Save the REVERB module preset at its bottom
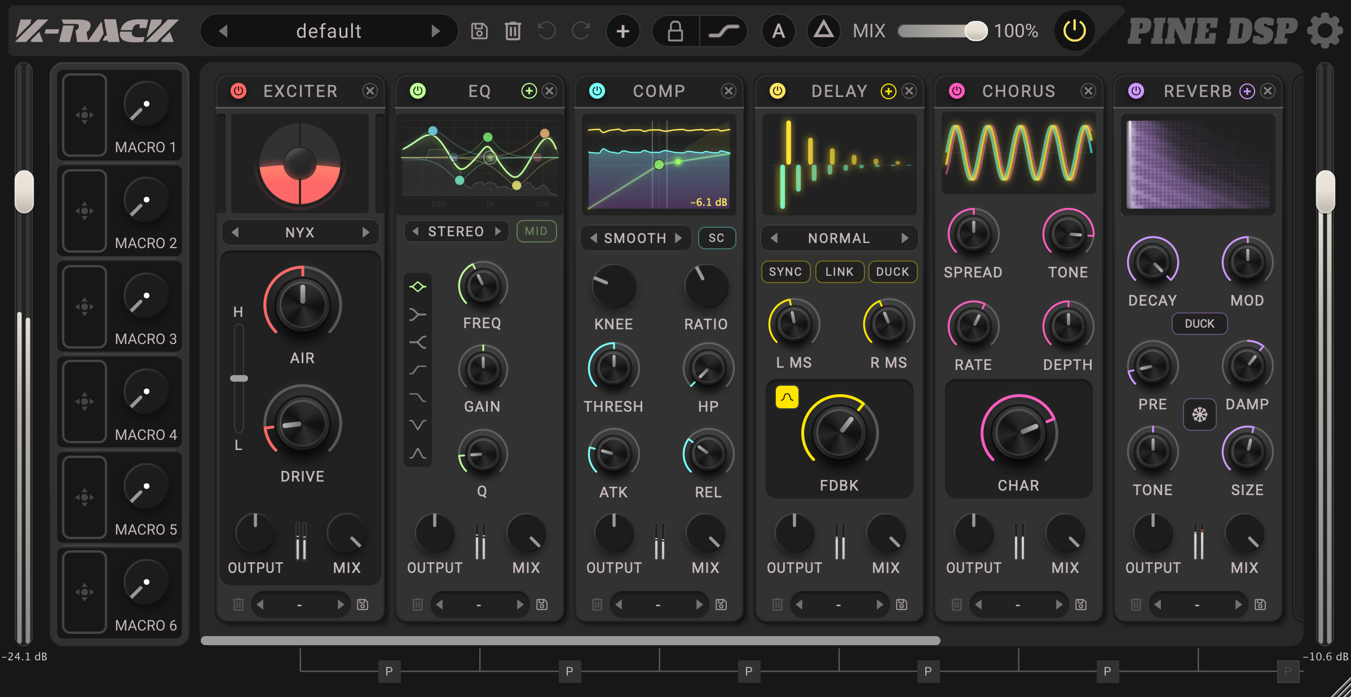 [x=1260, y=605]
